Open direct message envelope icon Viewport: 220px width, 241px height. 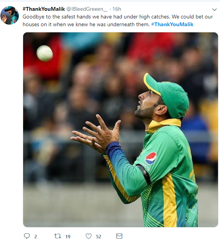coord(119,236)
